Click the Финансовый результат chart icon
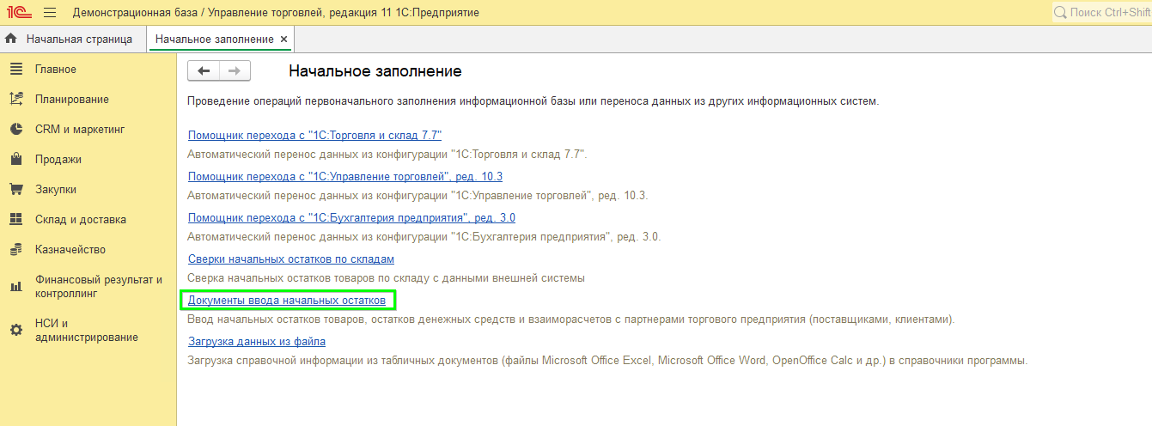The height and width of the screenshot is (426, 1152). tap(16, 287)
